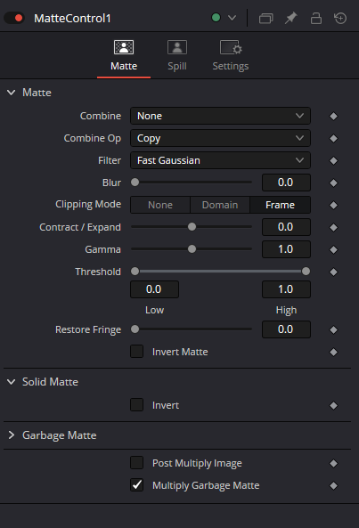Click the Filter keyframe diamond
The image size is (359, 528).
coord(333,160)
